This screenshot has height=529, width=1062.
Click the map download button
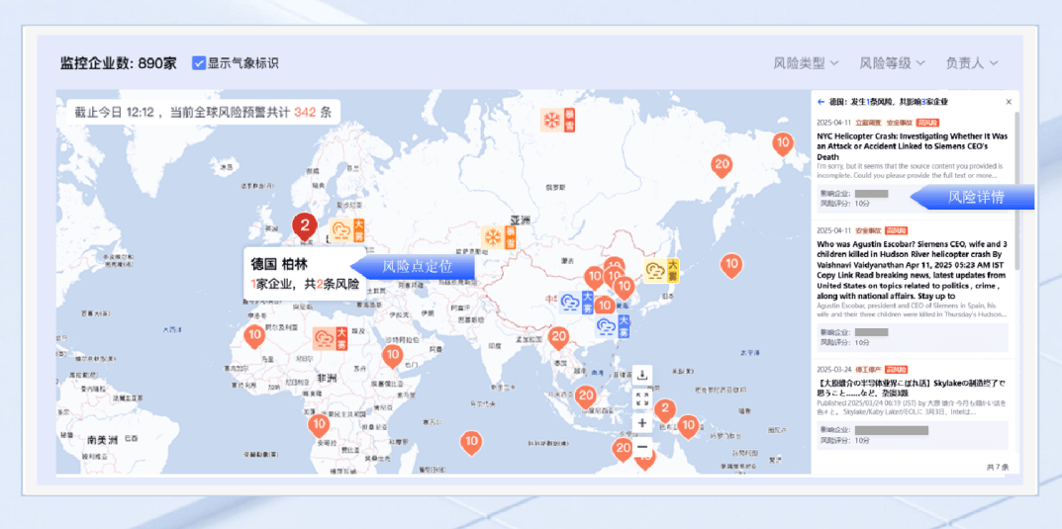coord(642,374)
